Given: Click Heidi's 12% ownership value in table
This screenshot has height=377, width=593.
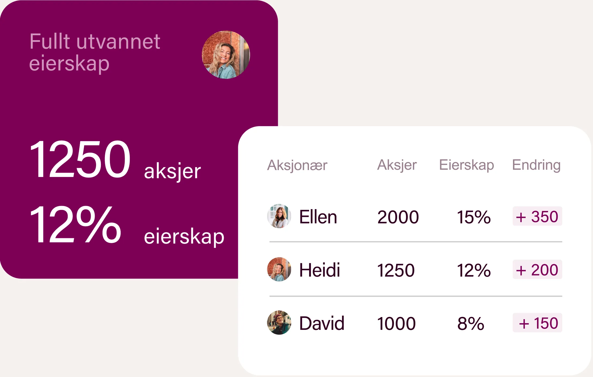Looking at the screenshot, I should (x=474, y=270).
